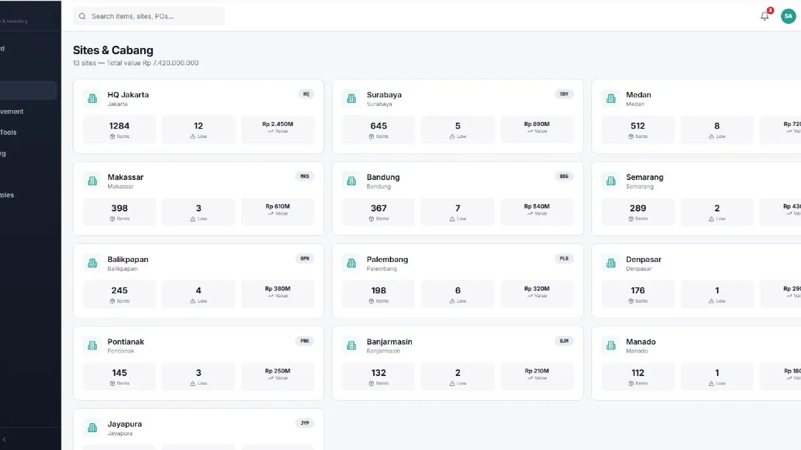
Task: Click the Rp 380M value for Balikpapan
Action: 278,289
